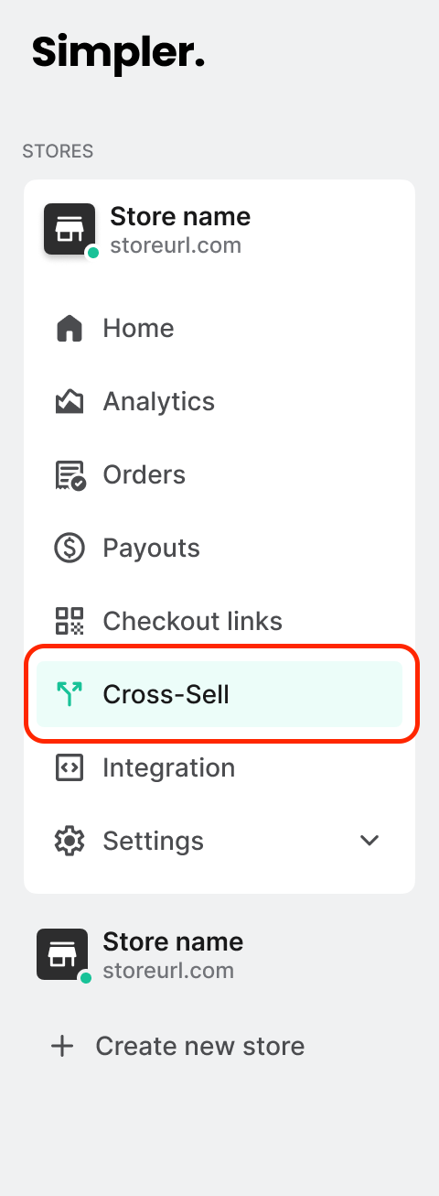Image resolution: width=439 pixels, height=1196 pixels.
Task: Expand the Settings chevron arrow
Action: tap(369, 841)
